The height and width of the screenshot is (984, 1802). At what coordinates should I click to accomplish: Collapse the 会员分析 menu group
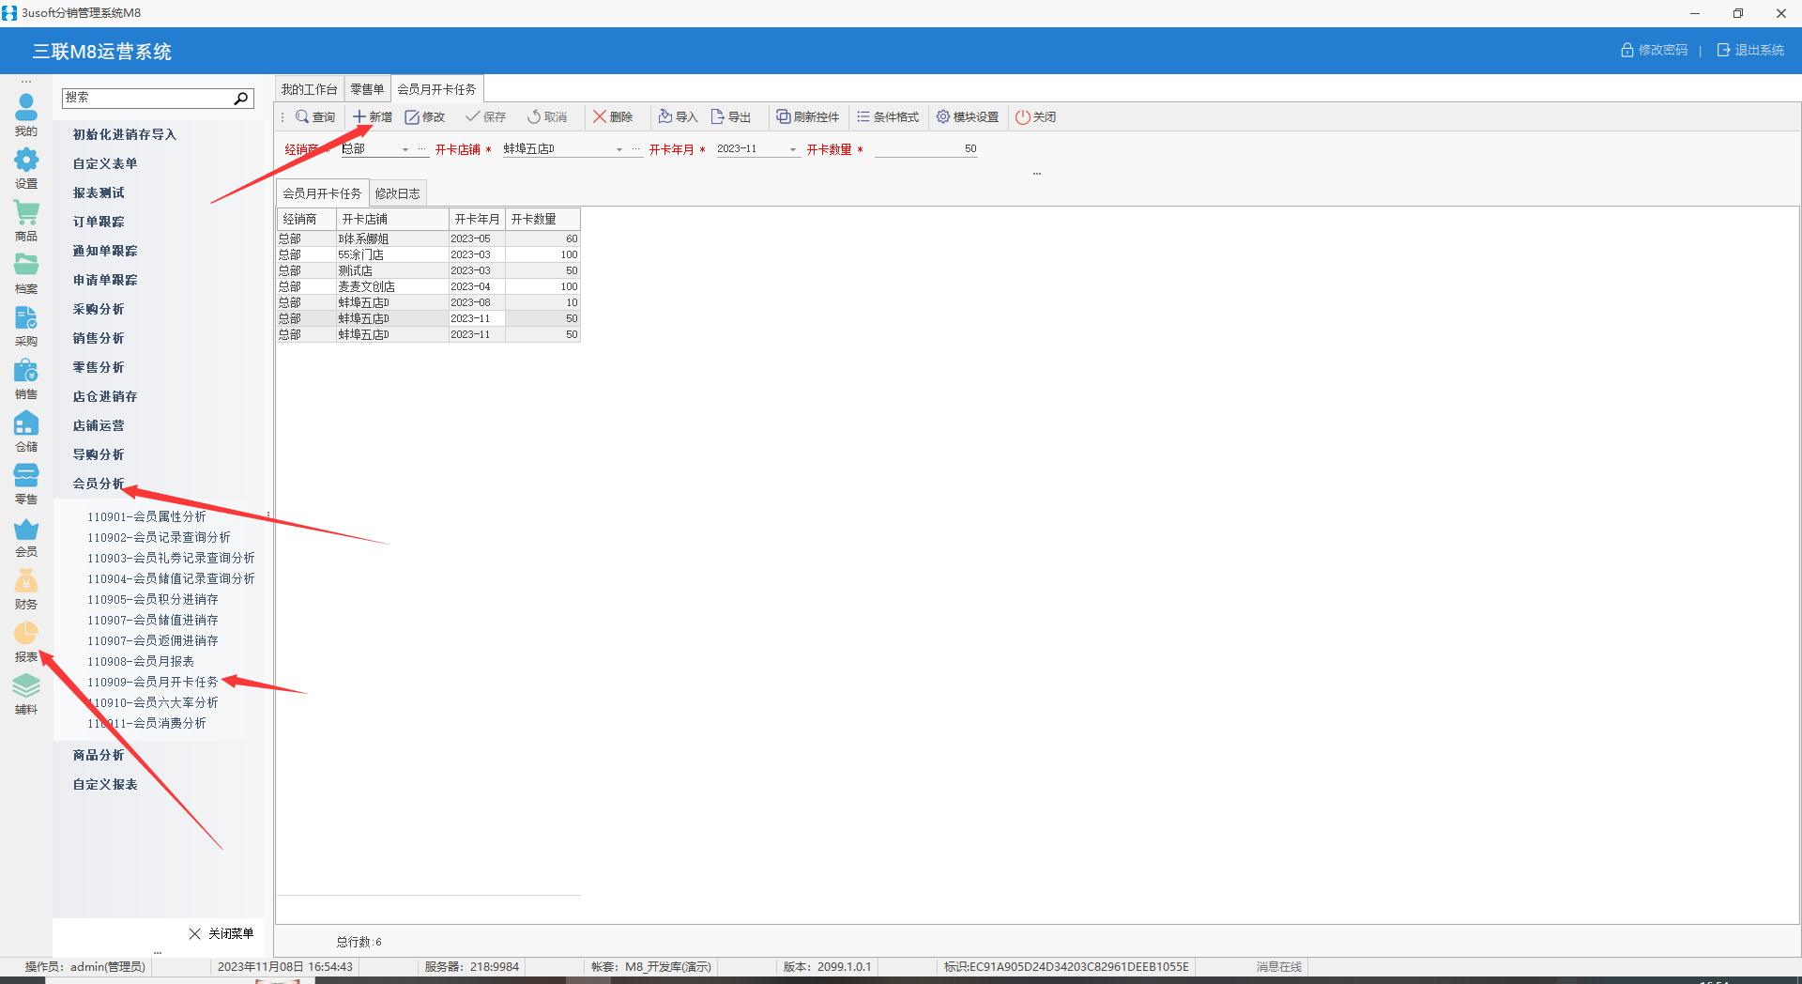click(x=99, y=484)
